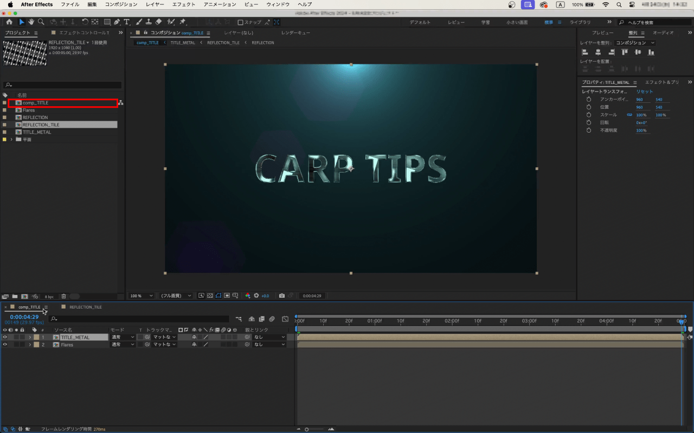Click delete trash icon in Project panel
This screenshot has height=433, width=694.
63,297
